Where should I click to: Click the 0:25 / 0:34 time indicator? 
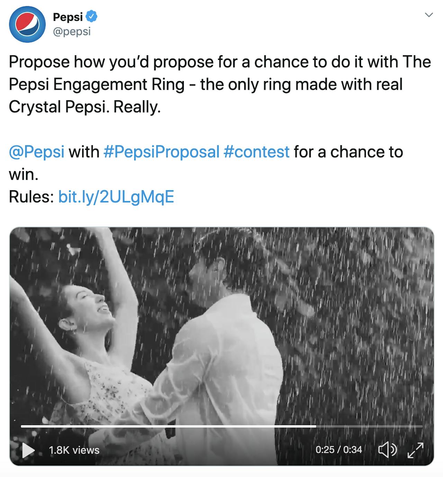click(338, 450)
